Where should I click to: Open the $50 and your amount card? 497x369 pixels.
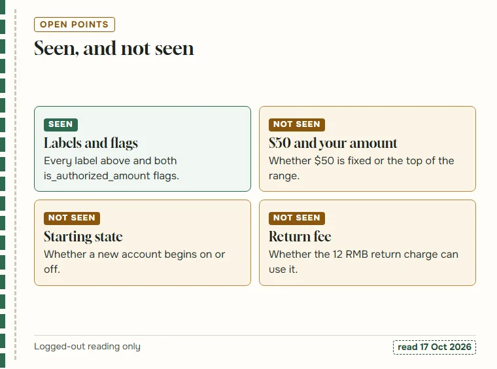(368, 149)
